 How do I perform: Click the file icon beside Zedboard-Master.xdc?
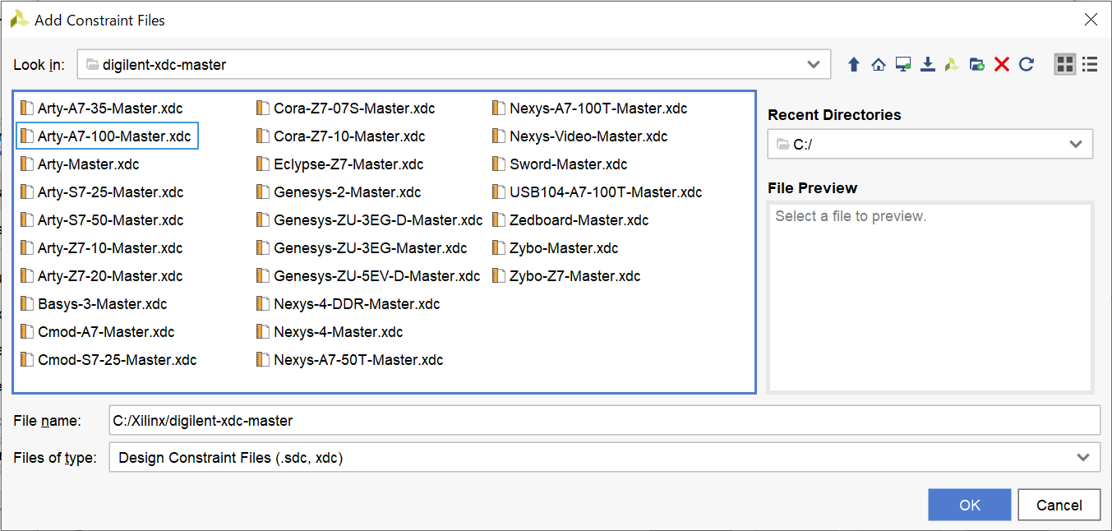pyautogui.click(x=499, y=220)
